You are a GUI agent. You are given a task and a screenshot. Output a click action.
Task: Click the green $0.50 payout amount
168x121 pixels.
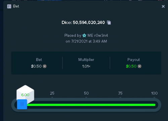tap(131, 66)
